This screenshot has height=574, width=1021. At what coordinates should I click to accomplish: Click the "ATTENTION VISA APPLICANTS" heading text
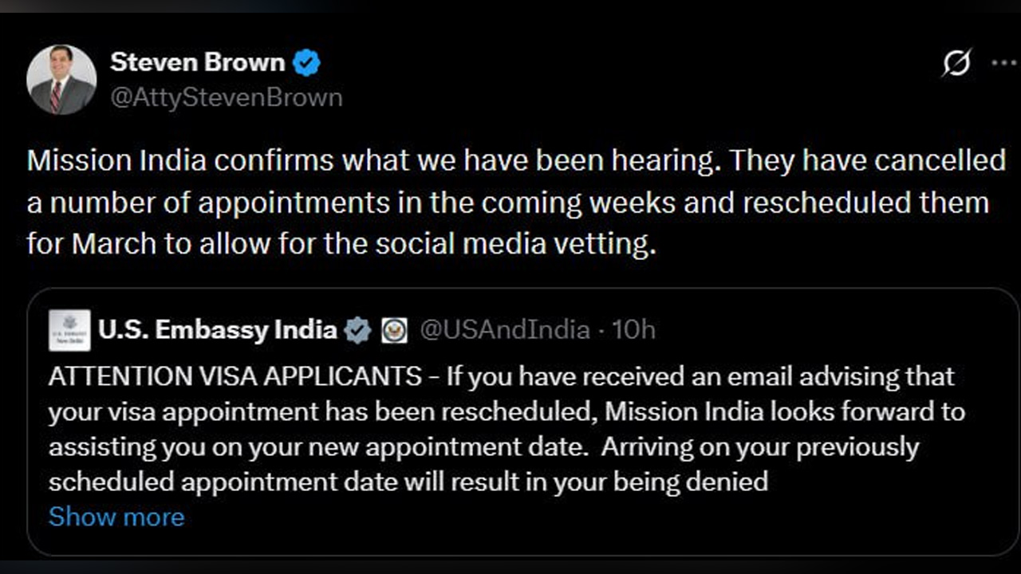tap(235, 375)
